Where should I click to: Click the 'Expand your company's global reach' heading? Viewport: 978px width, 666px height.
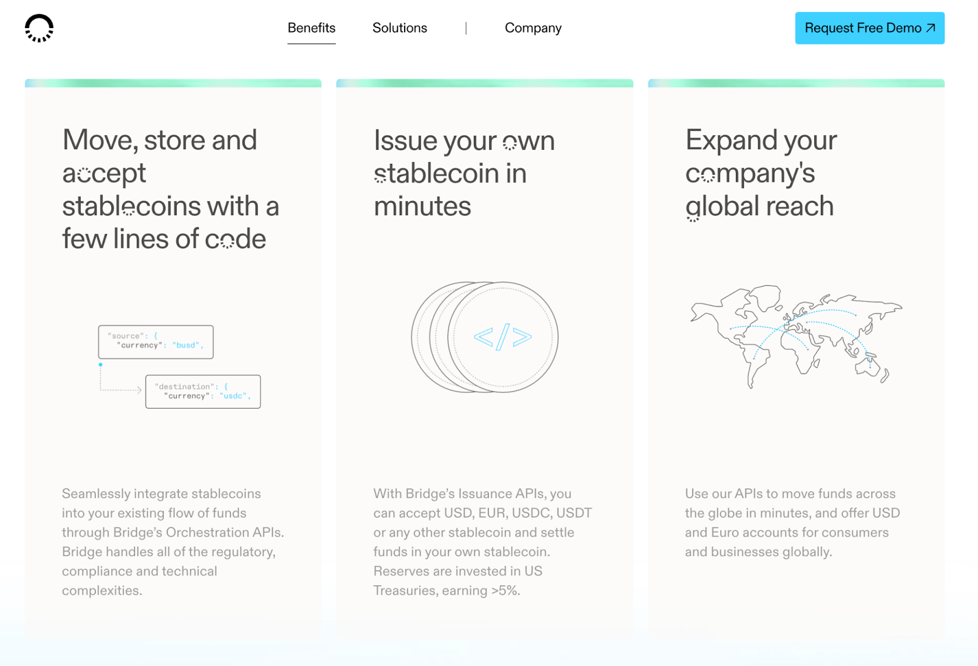coord(760,173)
